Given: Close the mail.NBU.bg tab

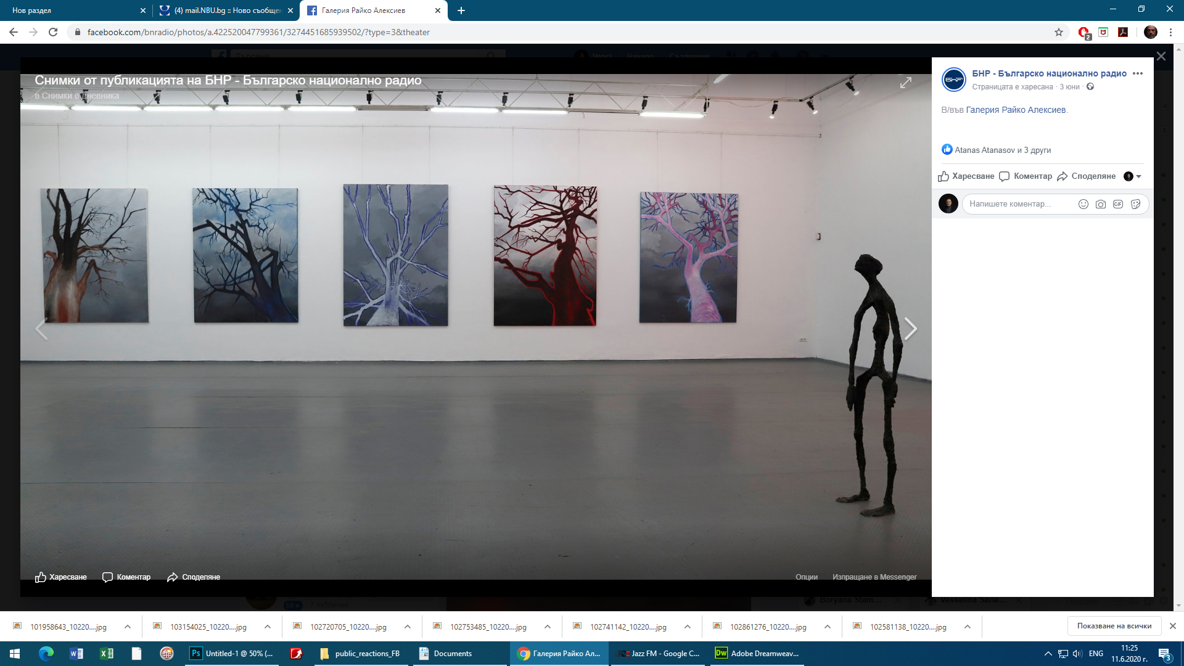Looking at the screenshot, I should click(x=290, y=10).
